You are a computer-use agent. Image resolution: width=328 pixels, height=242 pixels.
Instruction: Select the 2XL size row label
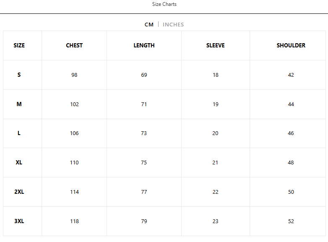tap(19, 192)
